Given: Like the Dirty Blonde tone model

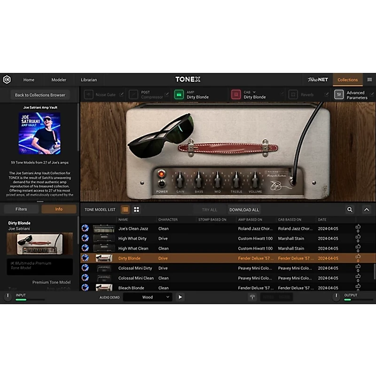Looking at the screenshot, I should click(358, 257).
